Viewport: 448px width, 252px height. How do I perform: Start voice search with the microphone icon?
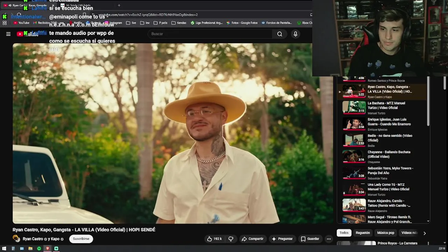(x=295, y=34)
